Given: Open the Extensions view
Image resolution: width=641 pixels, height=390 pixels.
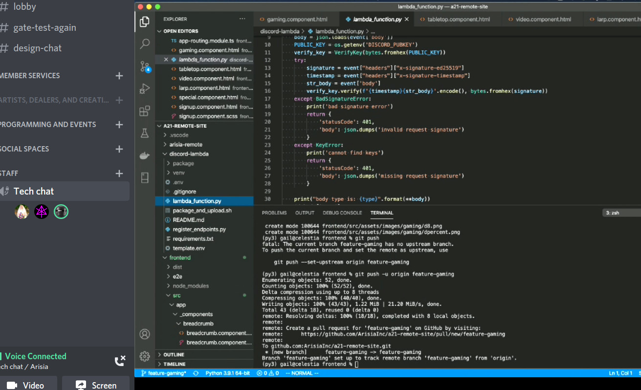Looking at the screenshot, I should (x=145, y=111).
